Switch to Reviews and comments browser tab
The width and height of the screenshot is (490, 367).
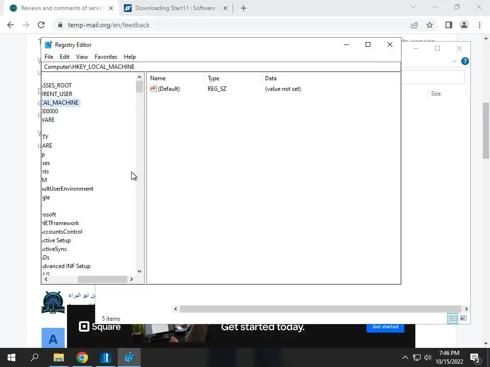pos(61,8)
